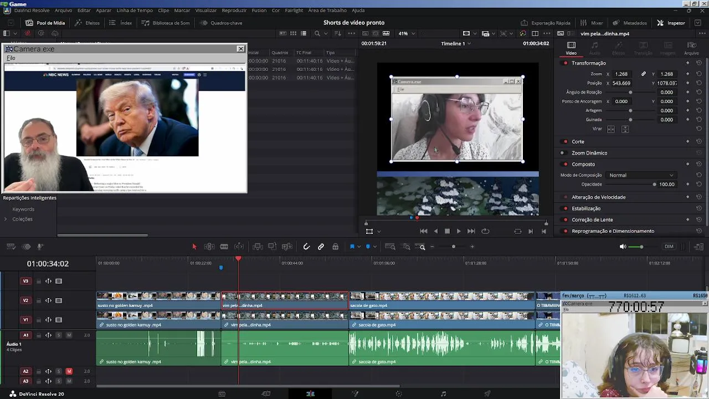This screenshot has width=709, height=399.
Task: Toggle the Correção de Lente switch
Action: (565, 220)
